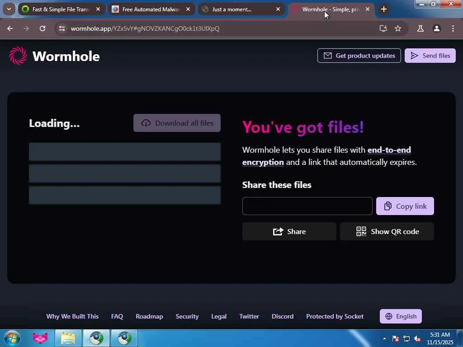
Task: Show hidden tray icons arrow
Action: [x=384, y=338]
